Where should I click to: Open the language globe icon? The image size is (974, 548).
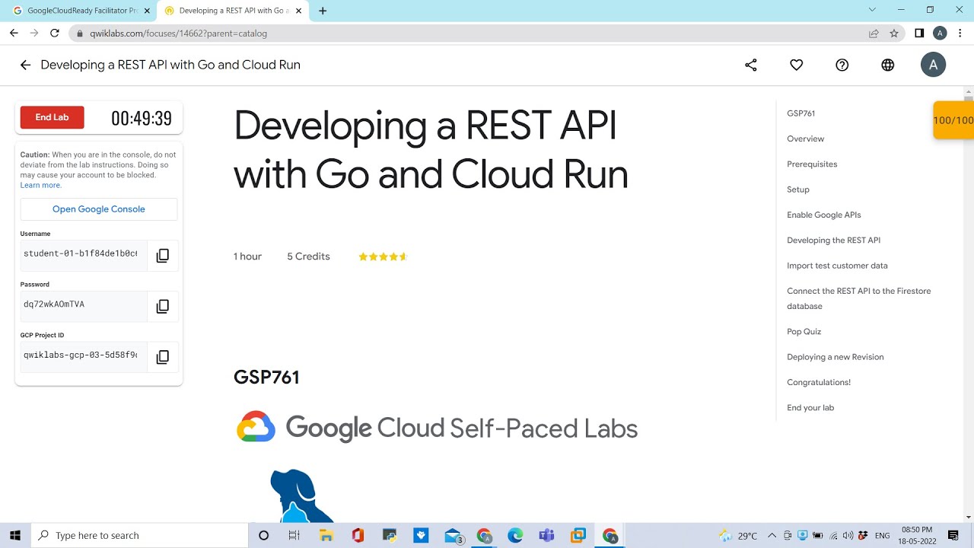click(x=888, y=65)
